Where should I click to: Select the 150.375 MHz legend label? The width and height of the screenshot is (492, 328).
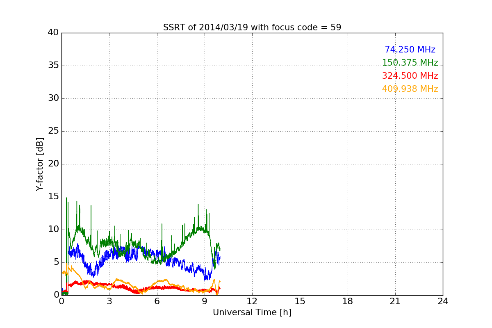point(410,63)
